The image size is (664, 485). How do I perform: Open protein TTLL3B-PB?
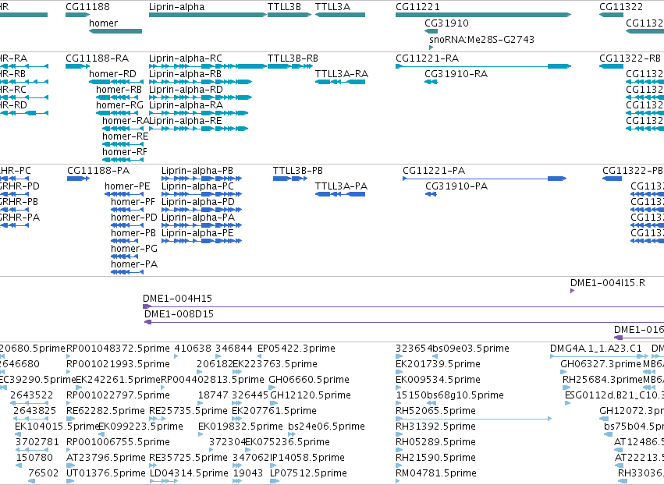pos(290,179)
